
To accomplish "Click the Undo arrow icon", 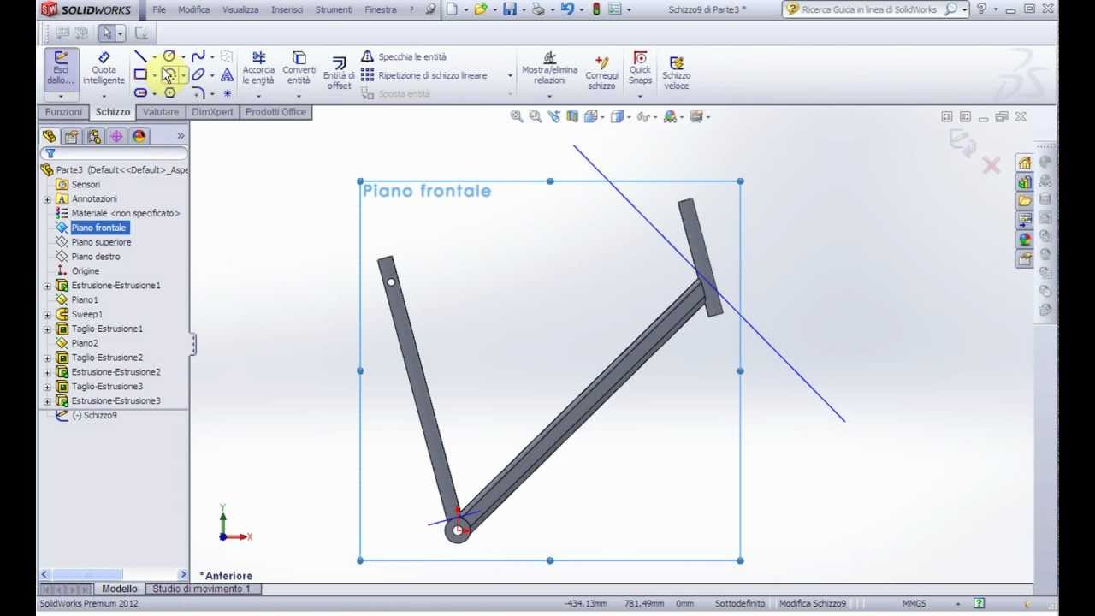I will pos(566,9).
